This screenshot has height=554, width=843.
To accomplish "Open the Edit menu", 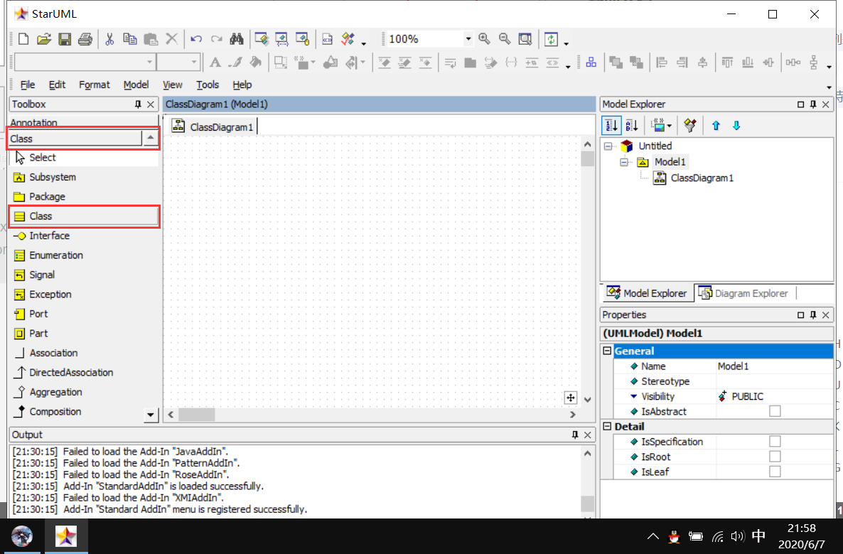I will tap(57, 85).
